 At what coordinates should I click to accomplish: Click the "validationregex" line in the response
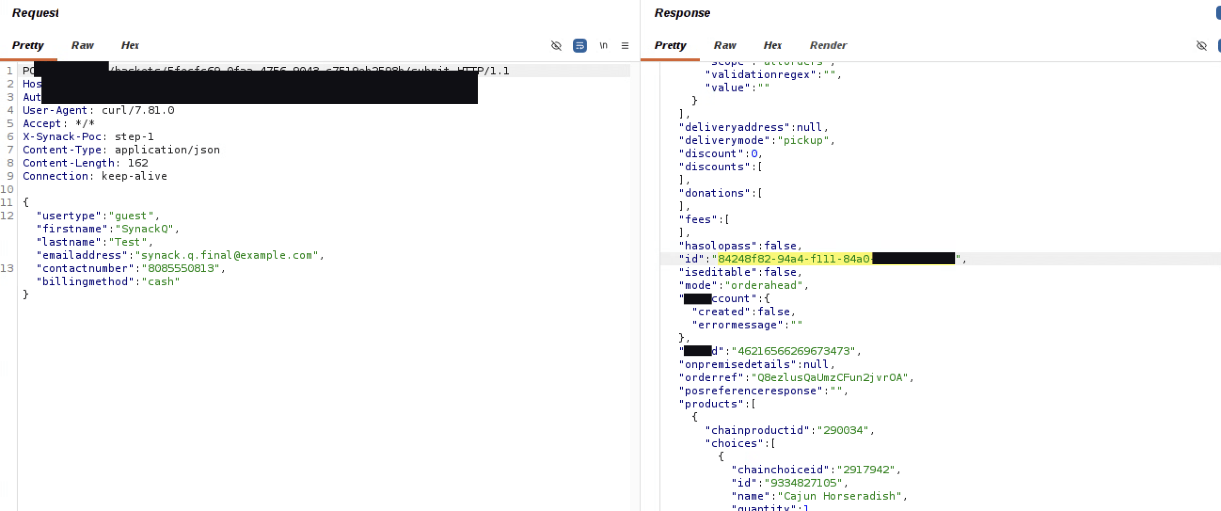pyautogui.click(x=774, y=74)
